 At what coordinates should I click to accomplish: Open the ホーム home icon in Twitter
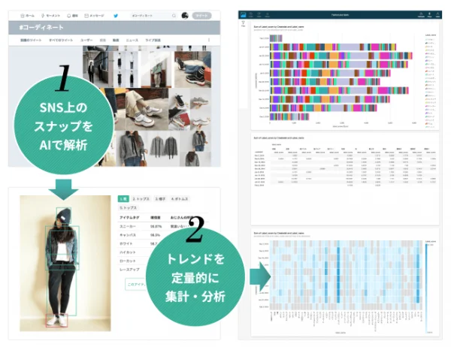[23, 16]
